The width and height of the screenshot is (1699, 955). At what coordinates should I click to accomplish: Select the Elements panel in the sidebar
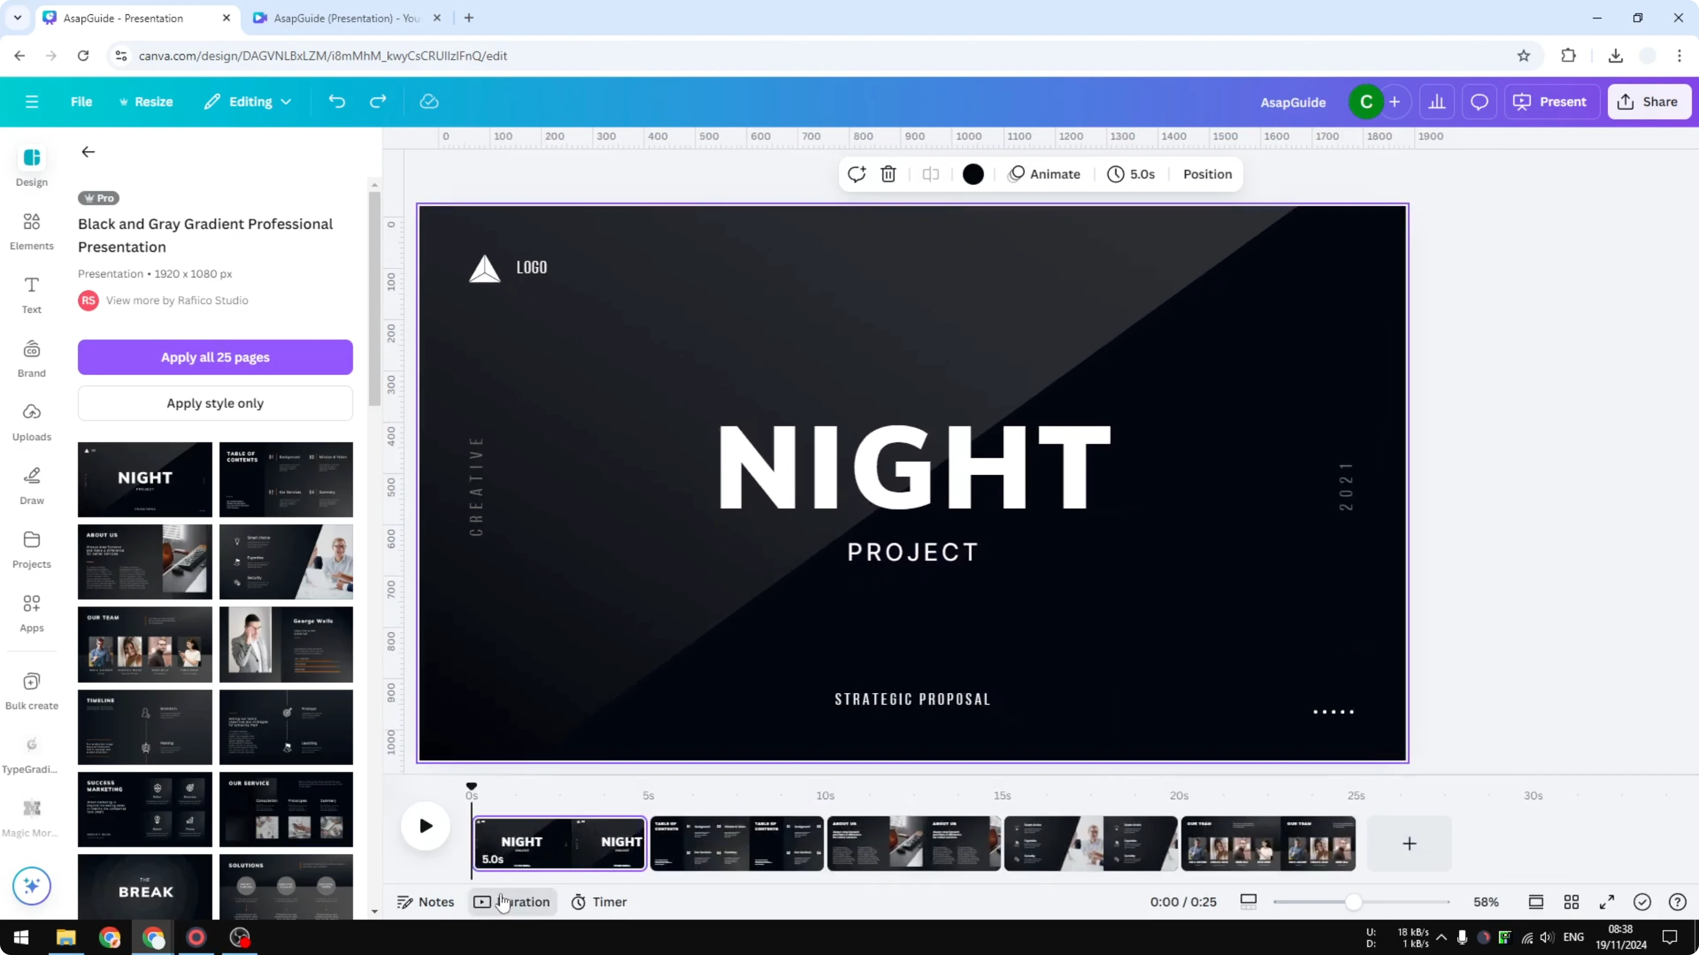[31, 230]
